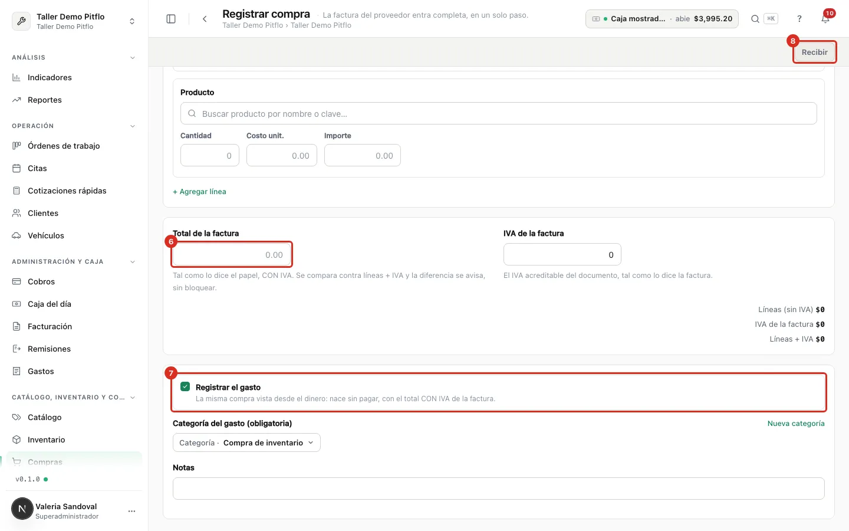Screen dimensions: 849x531
Task: Open help question mark icon
Action: [799, 19]
